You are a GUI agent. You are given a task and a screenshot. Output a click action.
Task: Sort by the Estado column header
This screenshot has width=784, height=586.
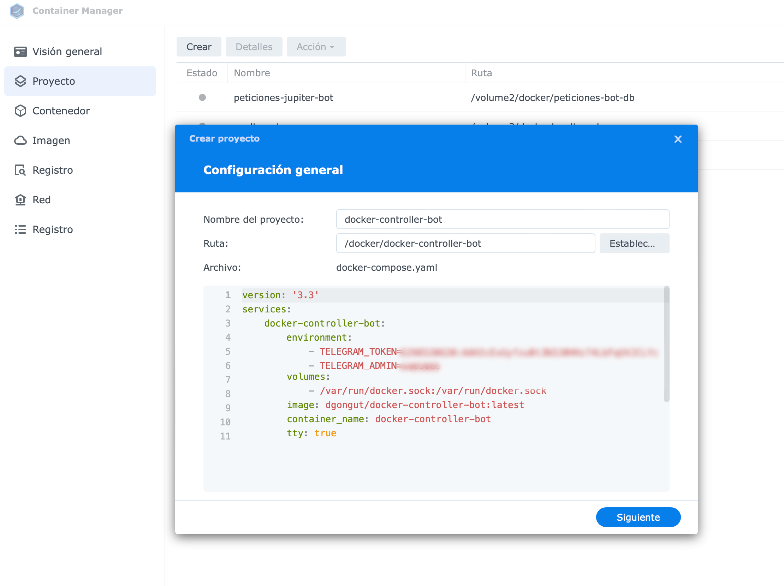coord(202,73)
